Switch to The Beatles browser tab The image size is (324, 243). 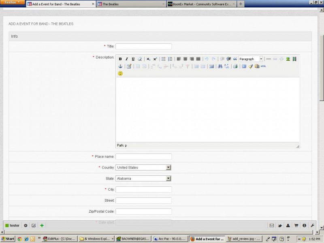coord(131,4)
